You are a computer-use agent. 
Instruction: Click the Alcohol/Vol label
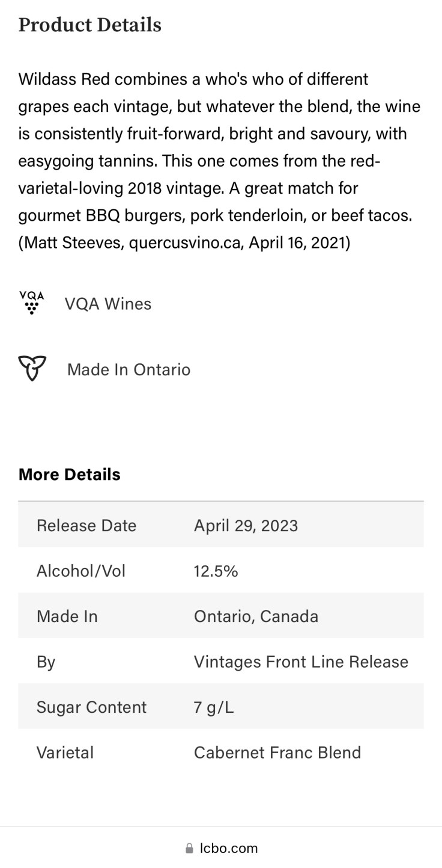(x=81, y=570)
